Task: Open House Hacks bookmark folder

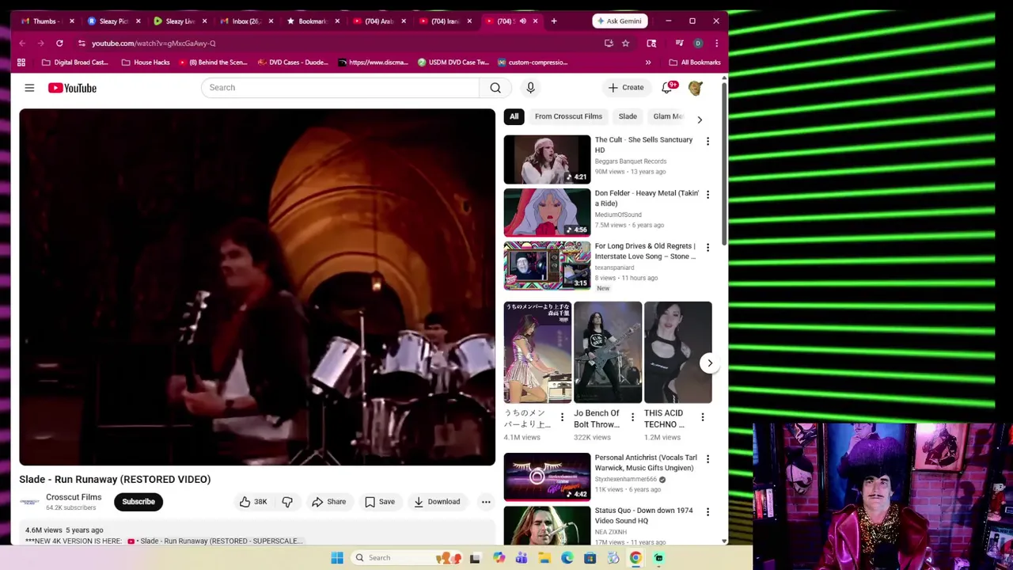Action: click(146, 62)
